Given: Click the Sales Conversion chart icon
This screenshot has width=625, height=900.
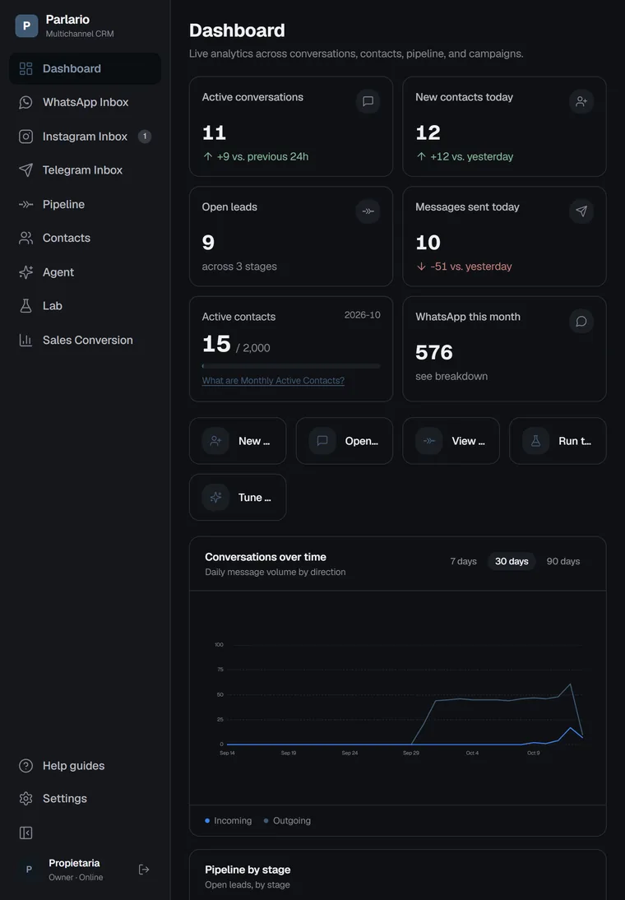Looking at the screenshot, I should [25, 340].
